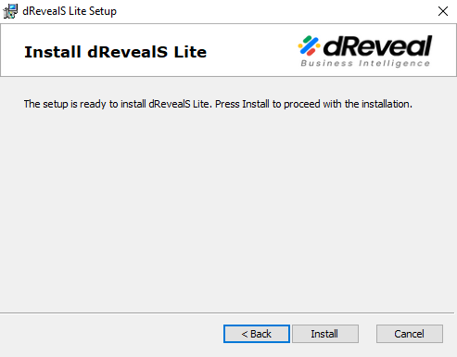Viewport: 457px width, 357px height.
Task: Click the 'setup is ready to install' message
Action: (x=218, y=104)
